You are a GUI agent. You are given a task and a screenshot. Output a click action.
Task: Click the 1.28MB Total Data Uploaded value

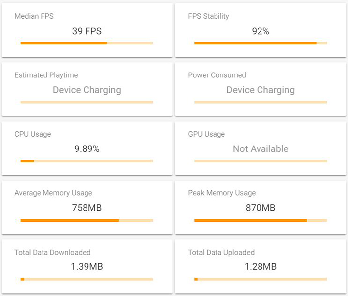point(261,266)
